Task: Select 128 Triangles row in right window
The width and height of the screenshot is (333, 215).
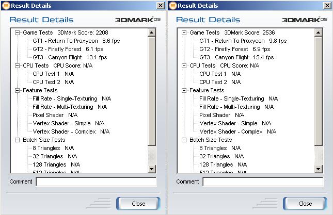Action: point(223,165)
